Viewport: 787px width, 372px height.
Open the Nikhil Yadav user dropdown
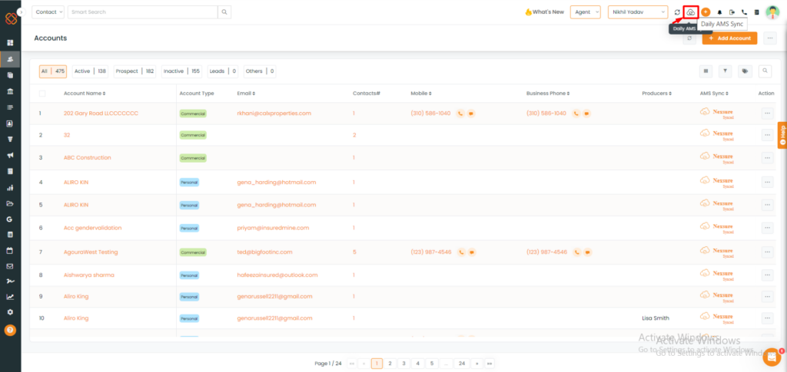(638, 12)
